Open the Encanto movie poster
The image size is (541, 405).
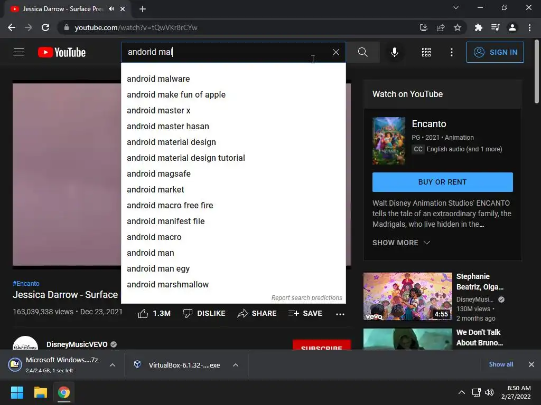click(x=389, y=140)
